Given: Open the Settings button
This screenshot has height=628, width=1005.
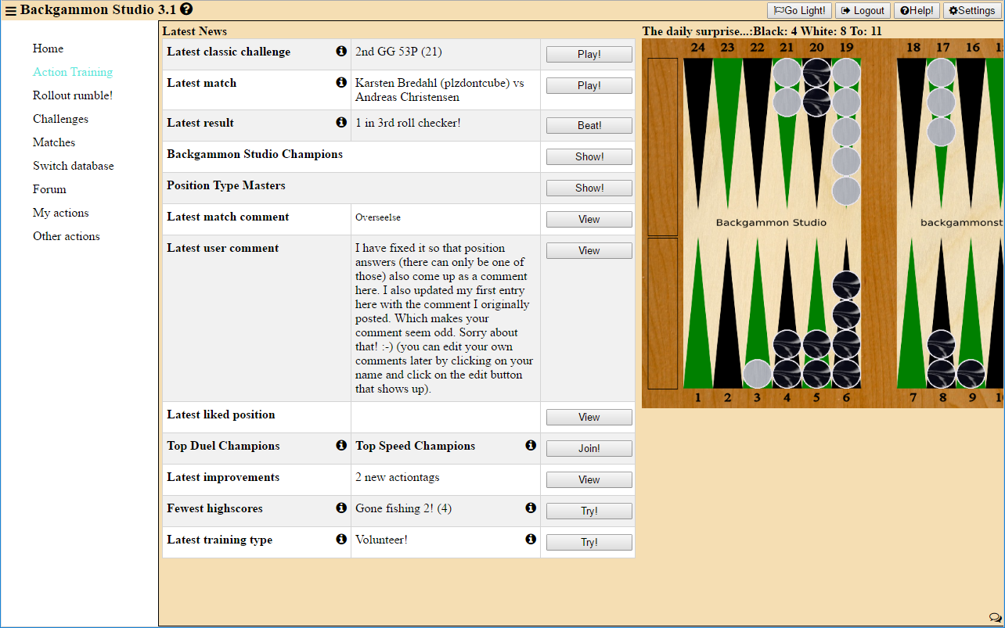Looking at the screenshot, I should pyautogui.click(x=972, y=11).
